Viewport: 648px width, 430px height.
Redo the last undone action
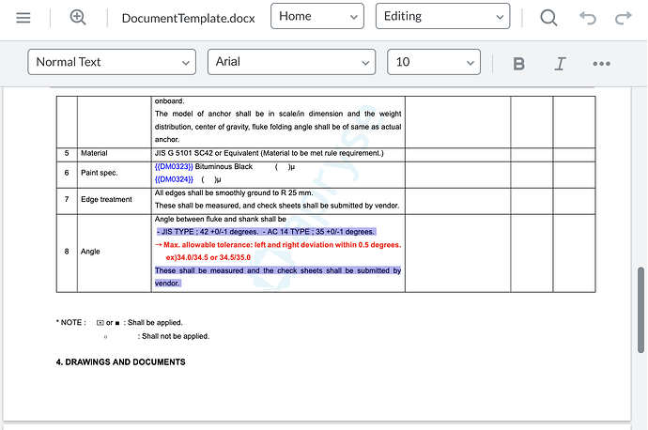pos(623,18)
